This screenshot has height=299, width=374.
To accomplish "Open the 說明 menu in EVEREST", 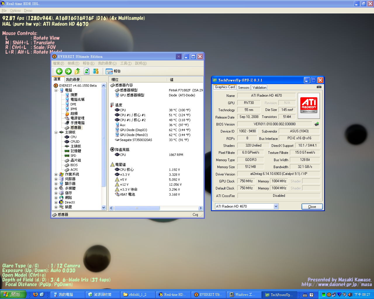I will pyautogui.click(x=141, y=63).
